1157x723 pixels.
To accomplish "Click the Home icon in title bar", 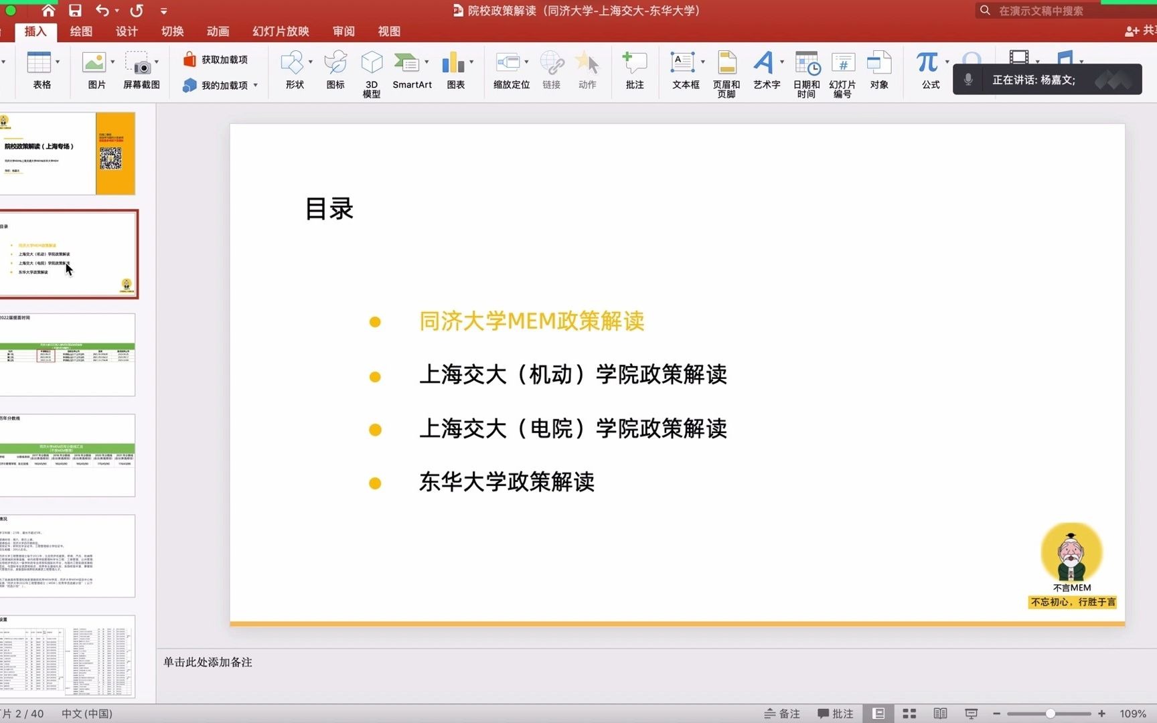I will click(x=48, y=10).
